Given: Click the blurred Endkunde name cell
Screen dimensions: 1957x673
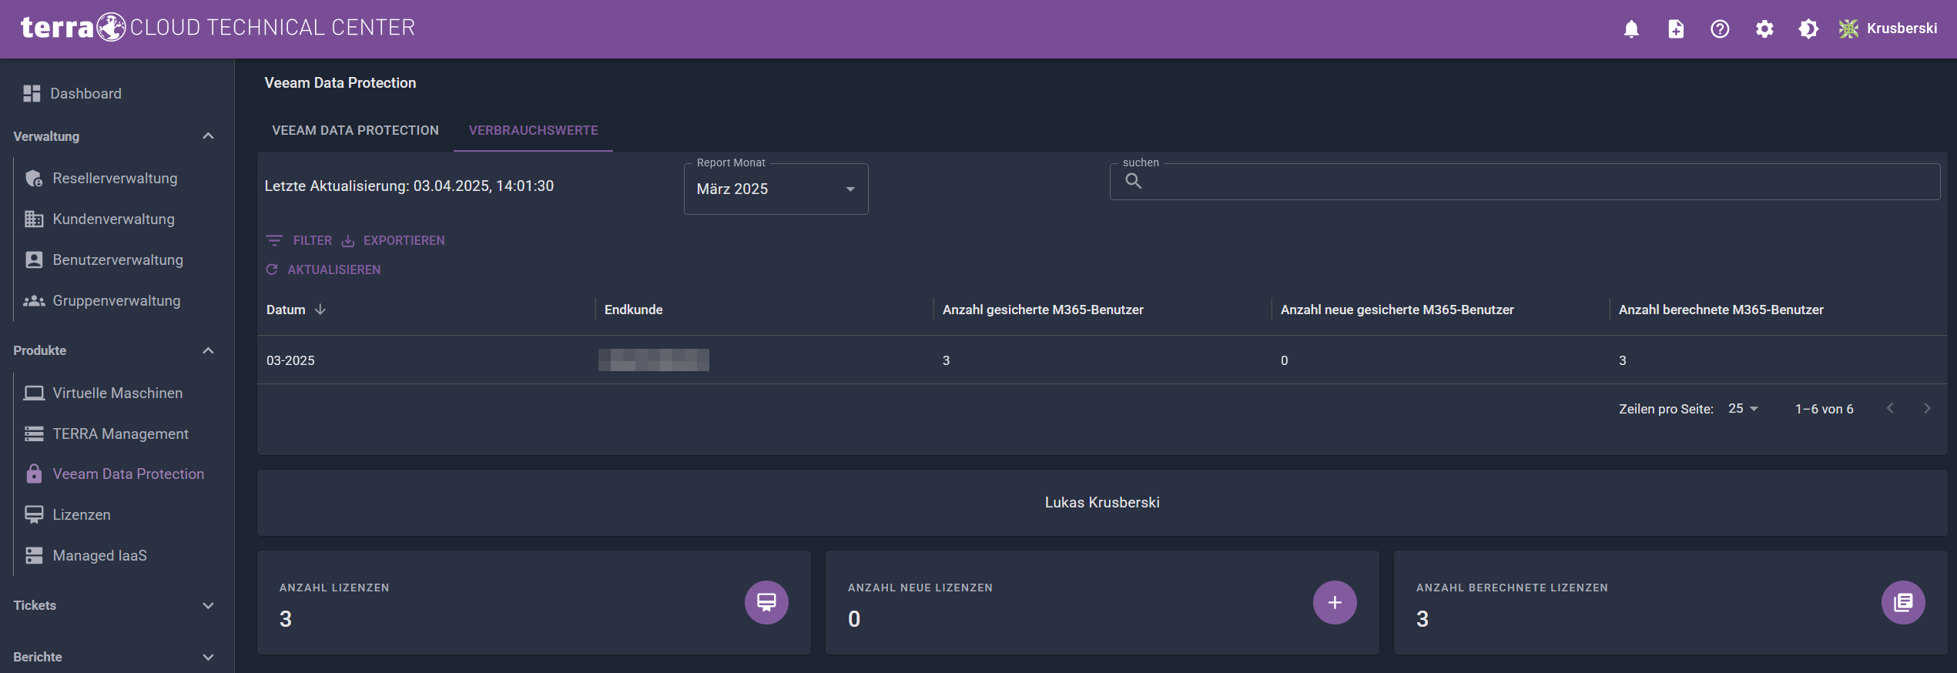Looking at the screenshot, I should [x=653, y=360].
